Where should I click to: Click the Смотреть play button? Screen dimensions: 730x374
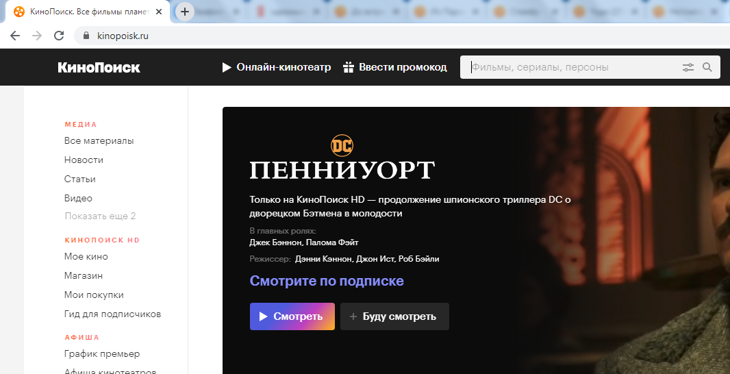pyautogui.click(x=292, y=316)
